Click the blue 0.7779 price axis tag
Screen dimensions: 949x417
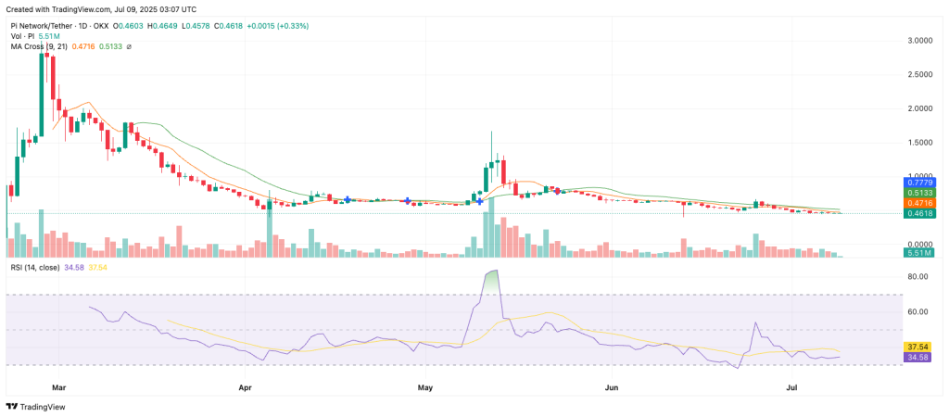pyautogui.click(x=919, y=183)
